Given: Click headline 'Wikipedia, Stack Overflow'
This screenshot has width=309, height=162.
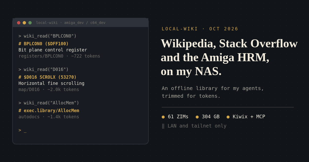Looking at the screenshot, I should click(x=229, y=43).
